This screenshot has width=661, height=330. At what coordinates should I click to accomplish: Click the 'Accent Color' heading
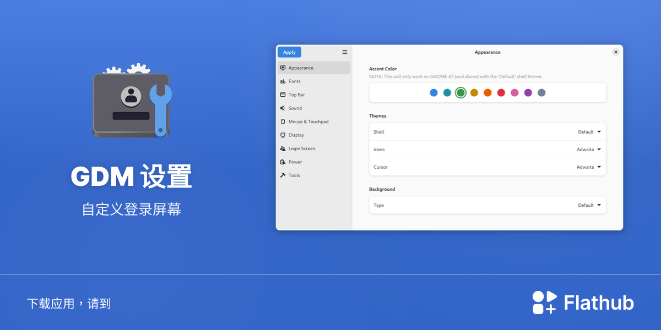(383, 69)
